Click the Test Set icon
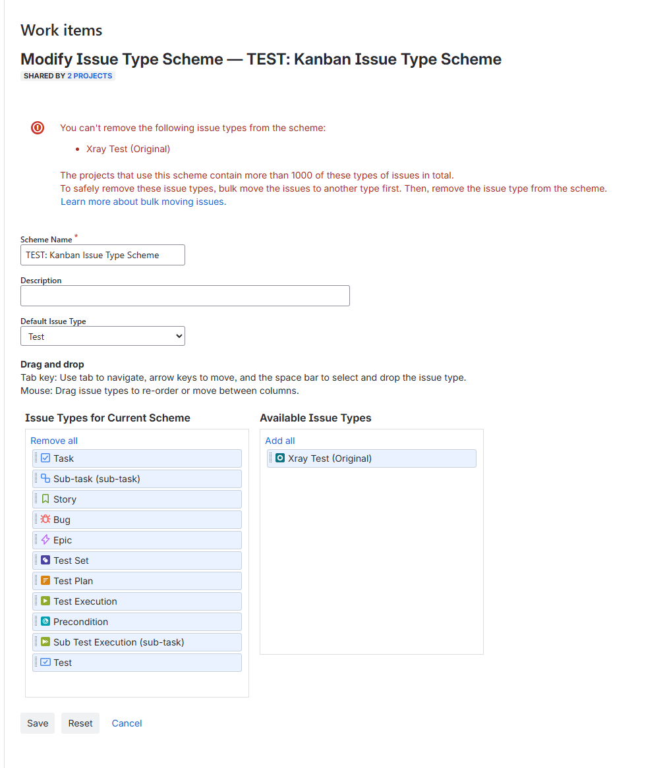Screen dimensions: 665x768 (45, 560)
